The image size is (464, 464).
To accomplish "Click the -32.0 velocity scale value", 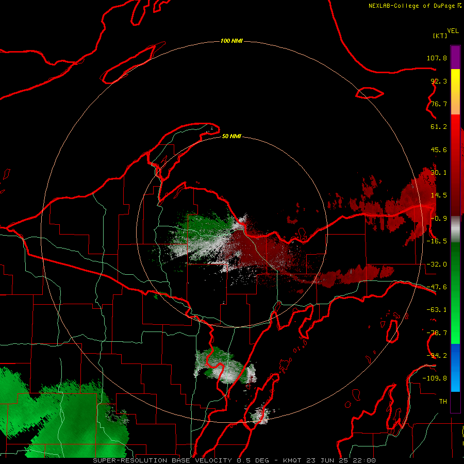I will click(437, 264).
